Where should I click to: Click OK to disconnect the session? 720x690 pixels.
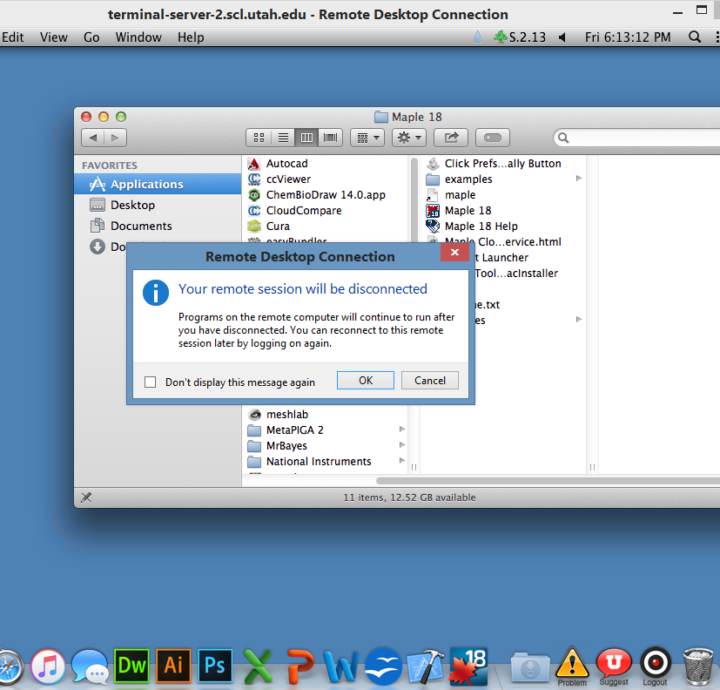pyautogui.click(x=366, y=381)
